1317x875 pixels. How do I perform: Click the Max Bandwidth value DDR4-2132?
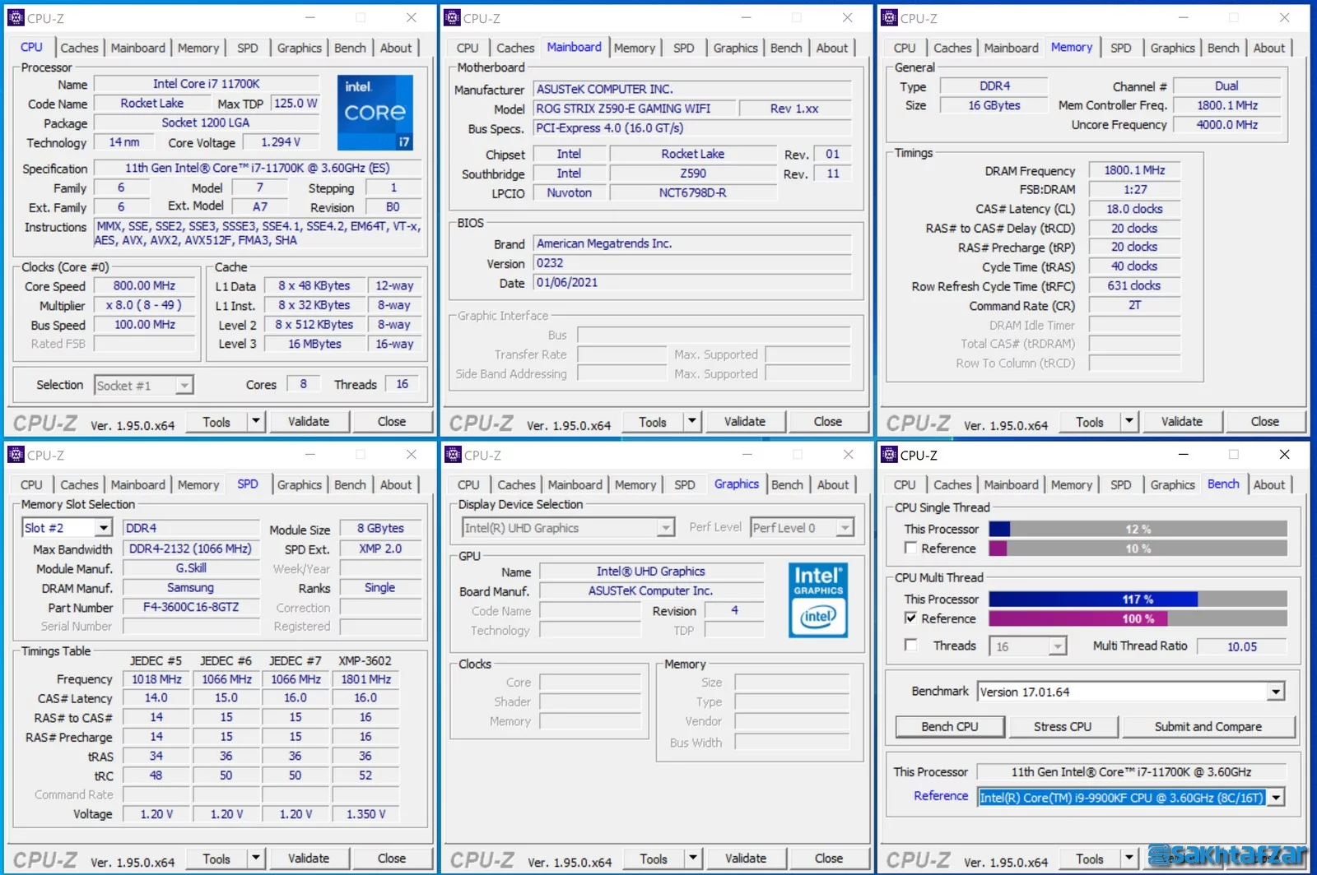point(191,549)
